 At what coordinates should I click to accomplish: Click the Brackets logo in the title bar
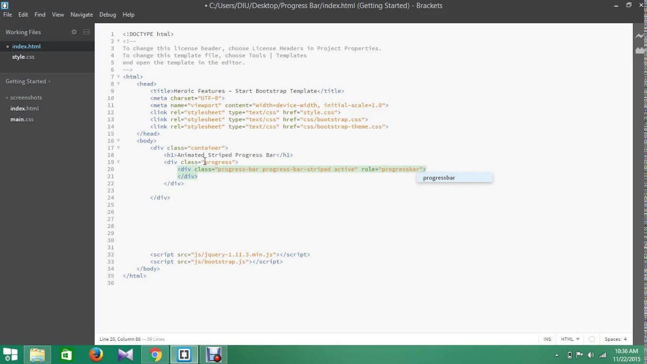click(x=5, y=6)
